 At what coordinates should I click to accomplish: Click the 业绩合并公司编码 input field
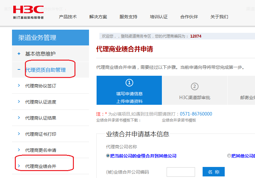181,172
